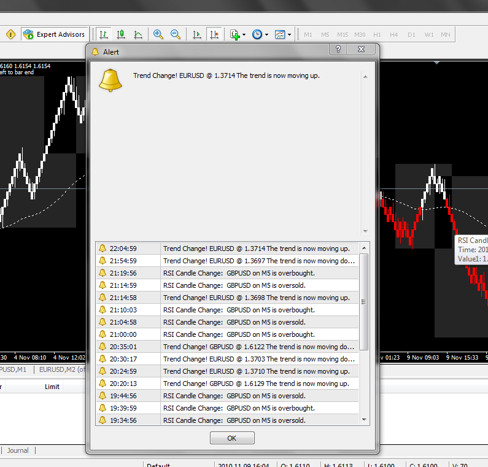Select the 21:14:58 EURUSD 1.3698 alert
The width and height of the screenshot is (488, 467).
click(x=227, y=298)
